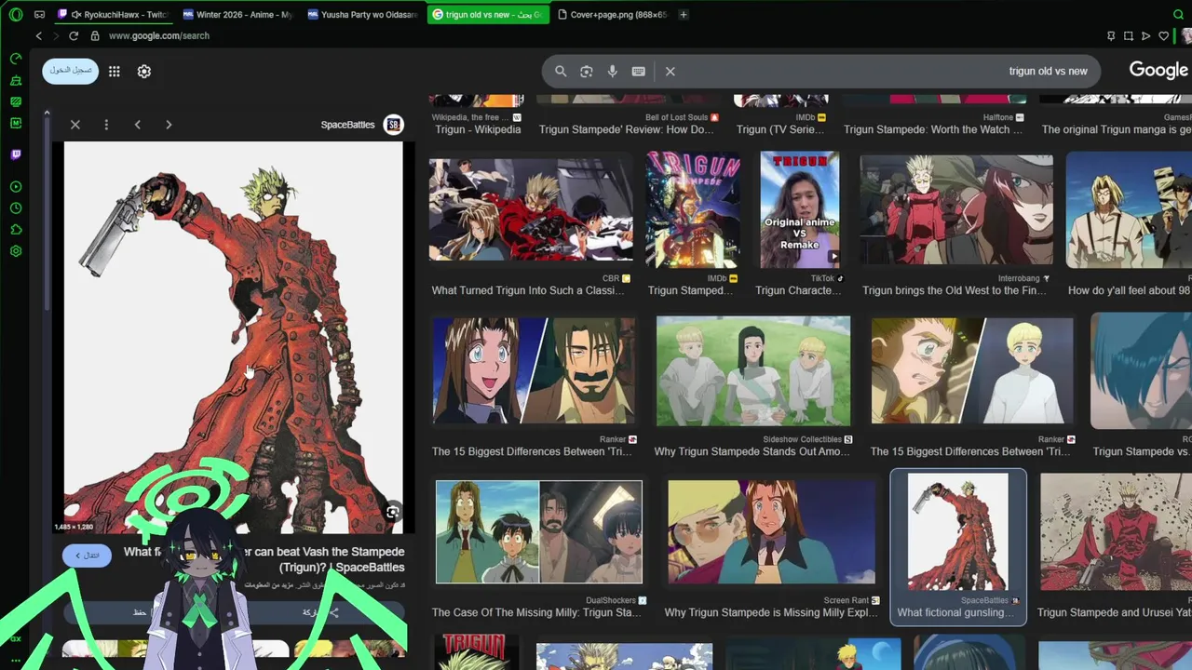This screenshot has width=1192, height=670.
Task: Click the Google logo
Action: tap(1158, 70)
